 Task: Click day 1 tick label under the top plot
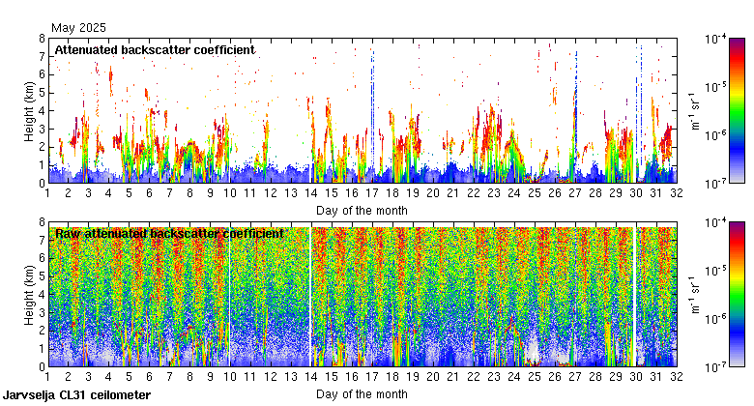(x=47, y=193)
